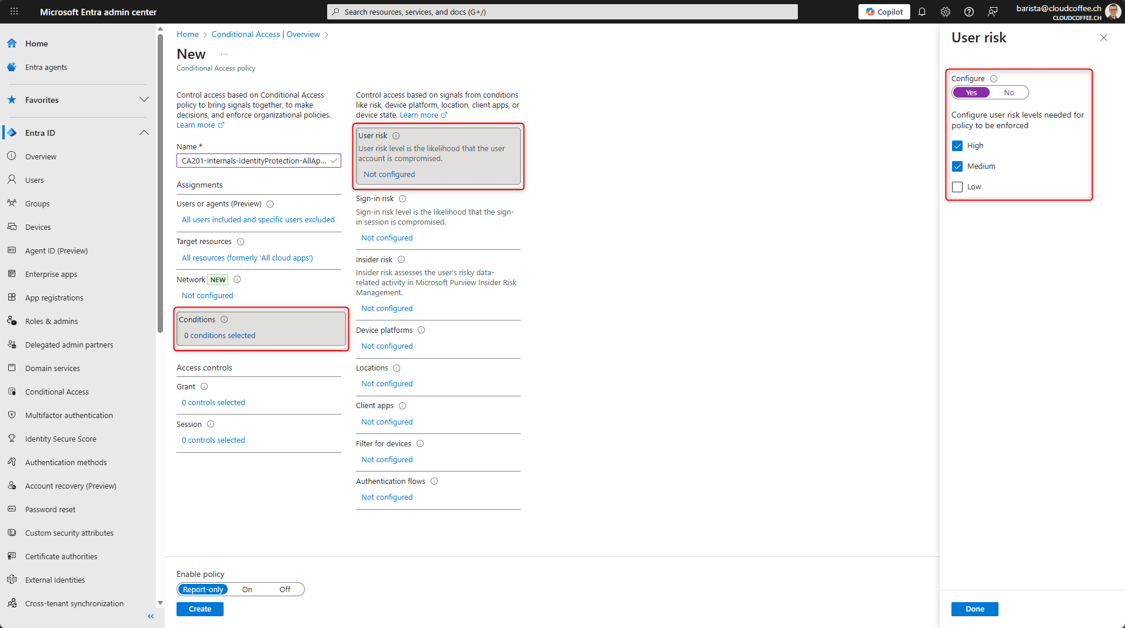Click the policy Name input field
Image resolution: width=1125 pixels, height=628 pixels.
point(254,161)
